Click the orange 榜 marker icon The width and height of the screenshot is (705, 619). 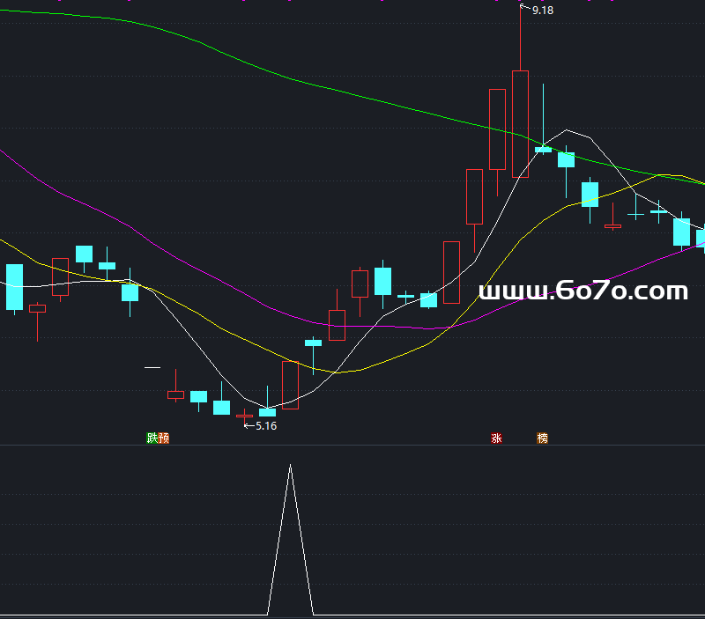coord(542,438)
